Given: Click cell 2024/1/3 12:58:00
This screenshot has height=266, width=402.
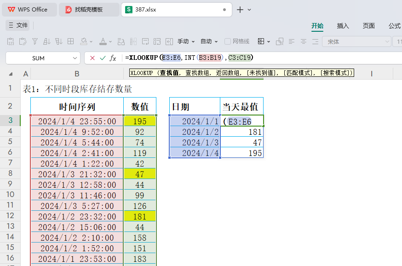Looking at the screenshot, I should pos(77,185).
